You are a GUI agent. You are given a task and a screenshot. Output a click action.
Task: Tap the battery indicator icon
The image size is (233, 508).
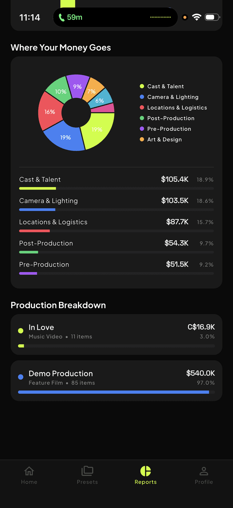[x=212, y=17]
